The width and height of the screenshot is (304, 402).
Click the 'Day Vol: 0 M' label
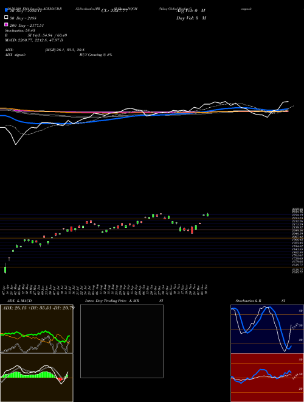tap(191, 18)
